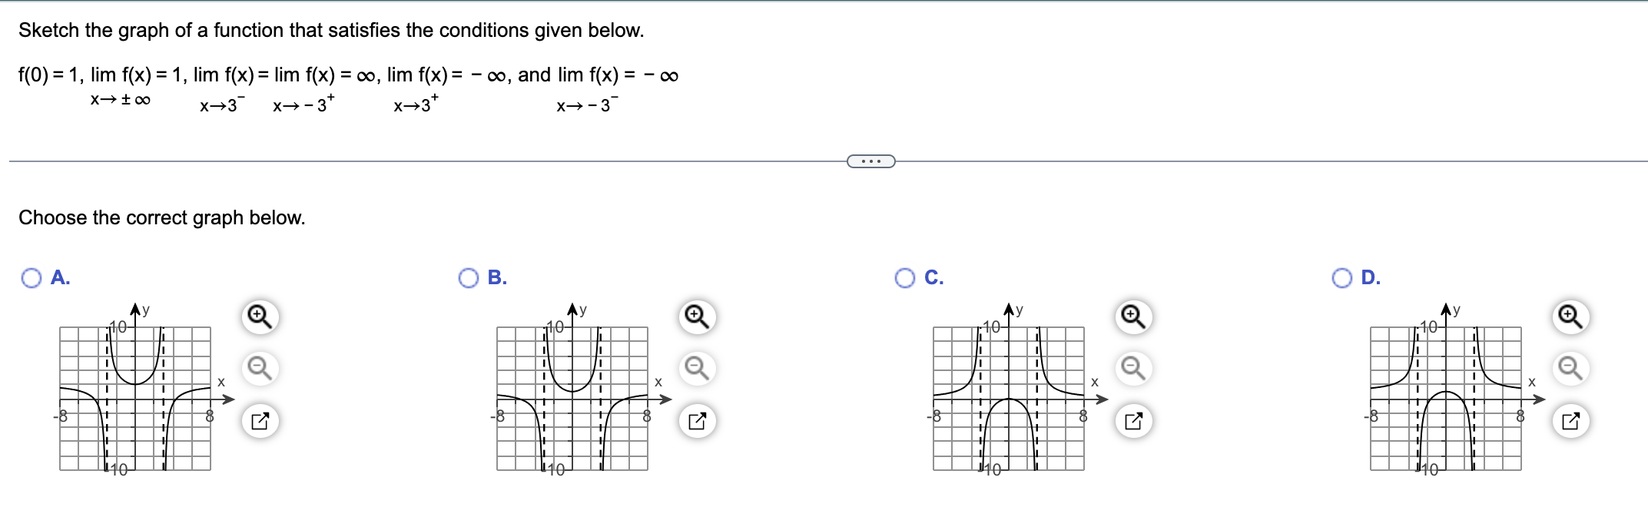Select answer choice A
The height and width of the screenshot is (517, 1648).
click(x=30, y=278)
